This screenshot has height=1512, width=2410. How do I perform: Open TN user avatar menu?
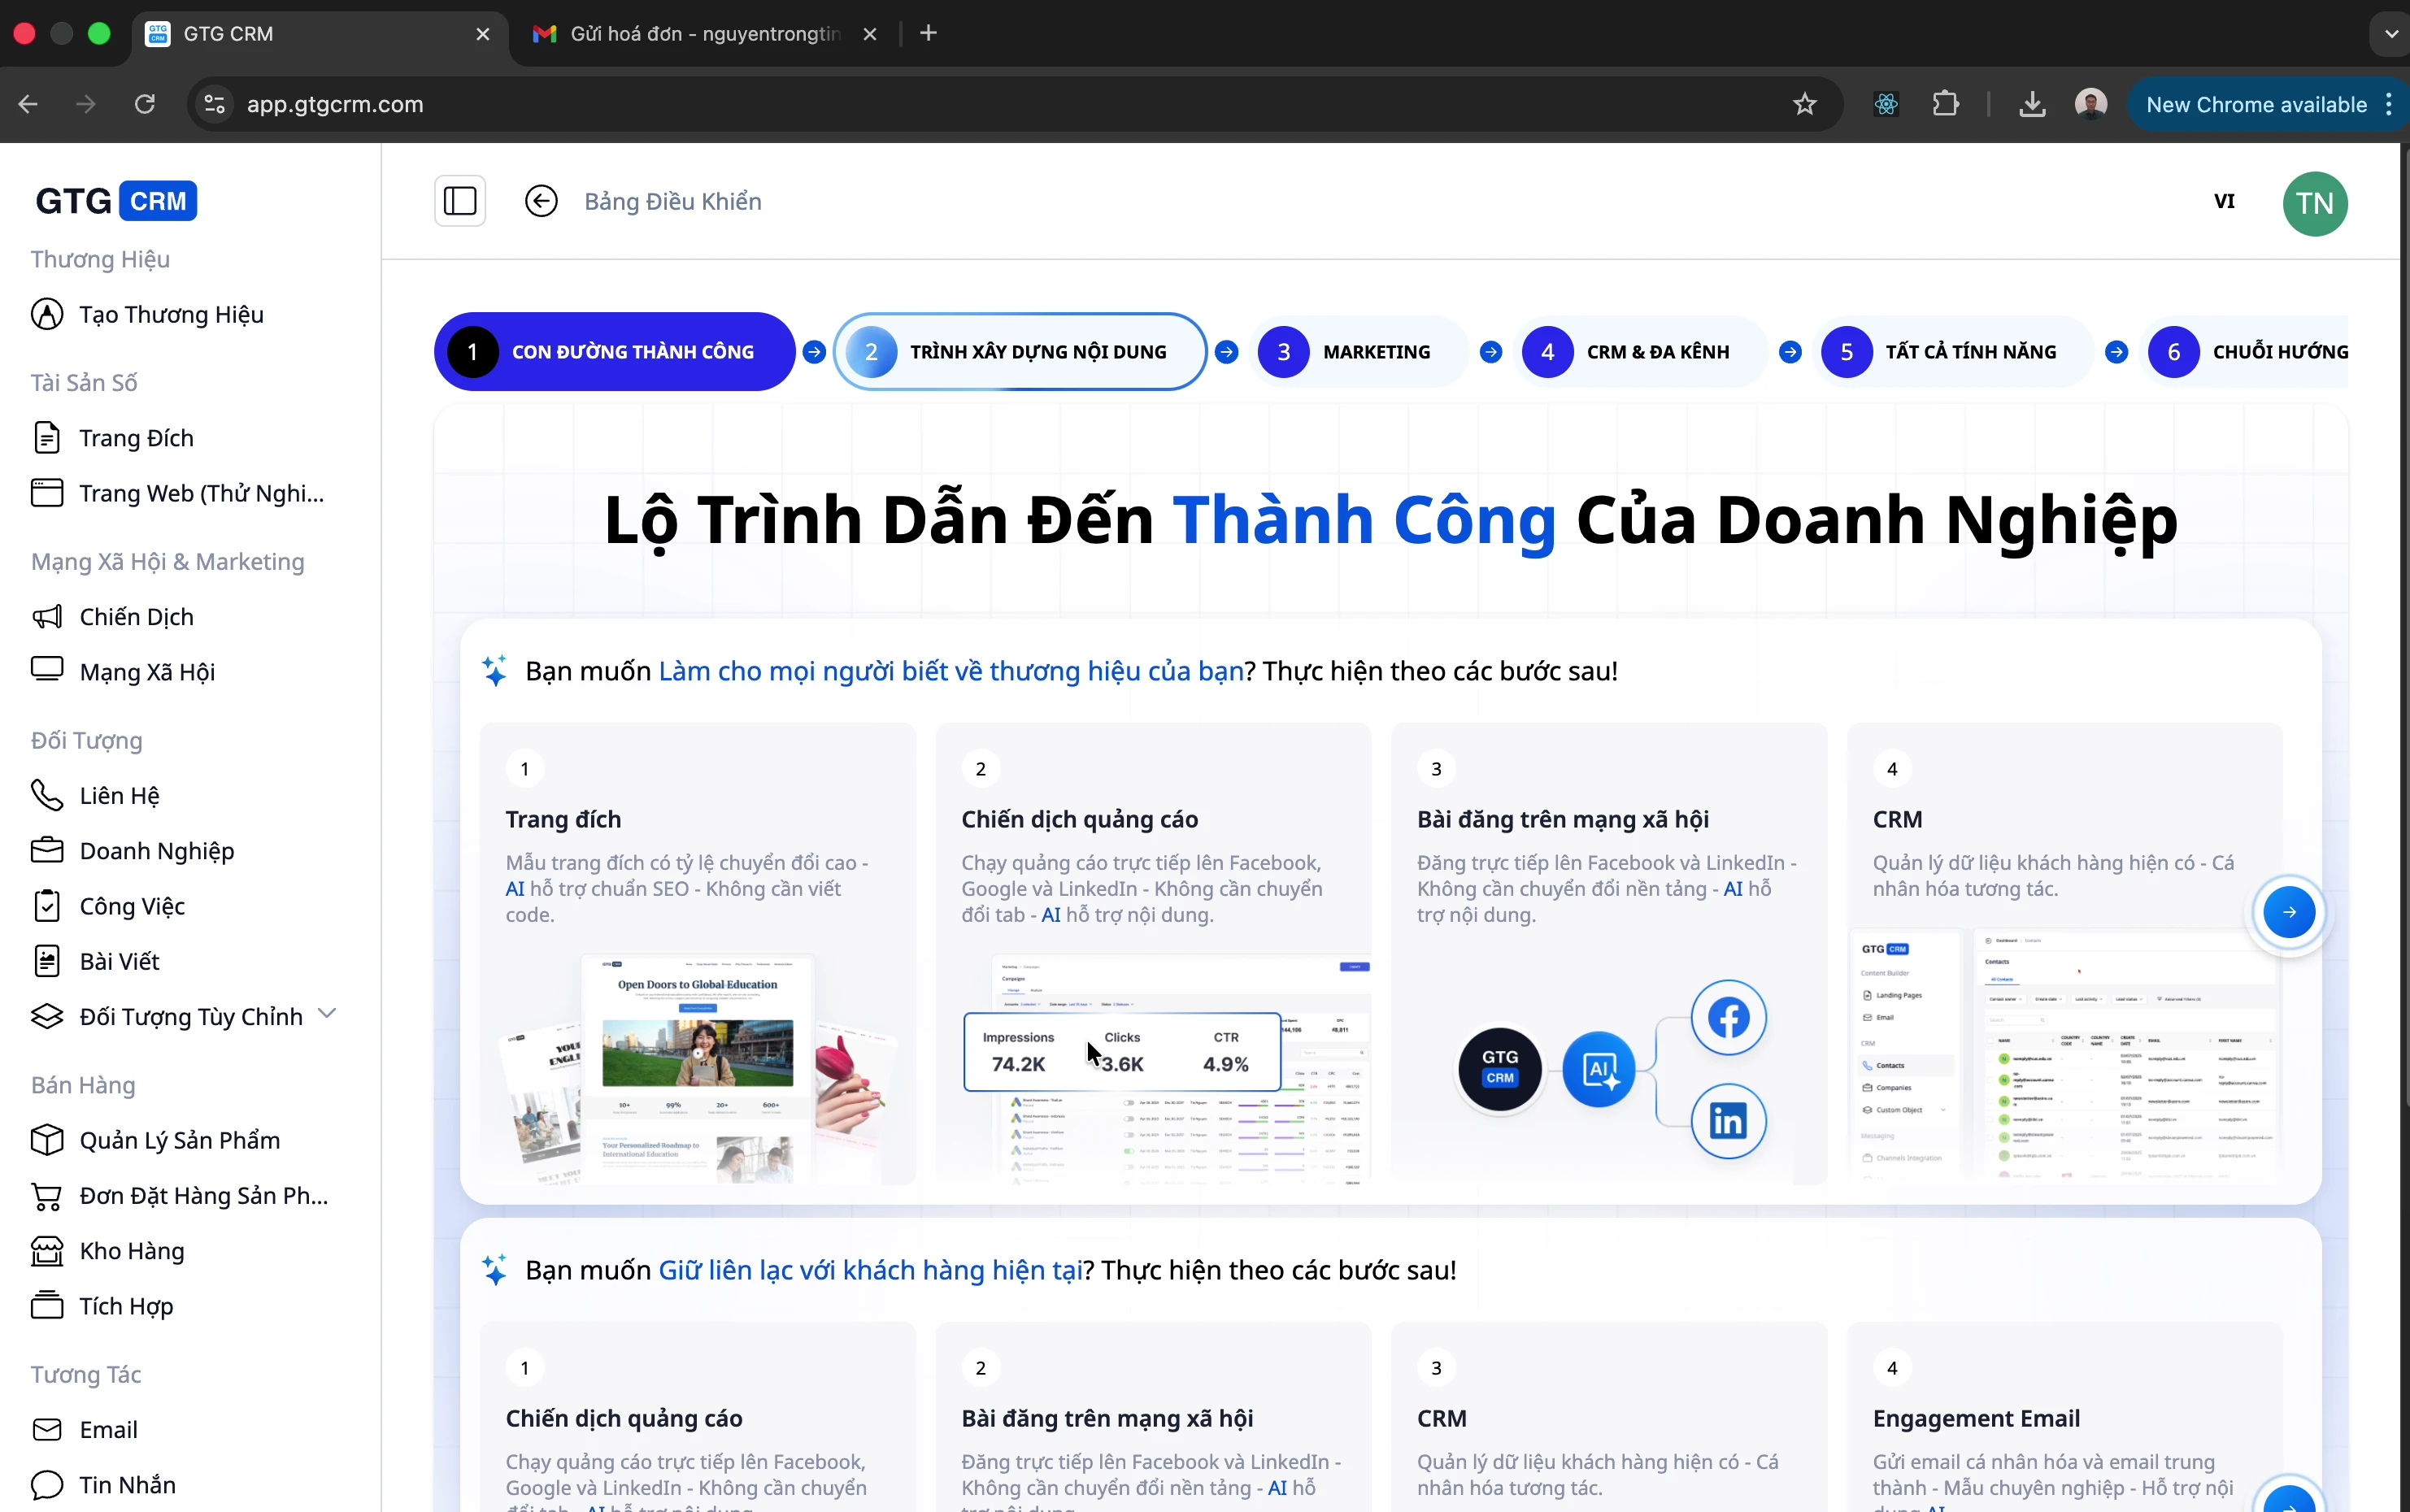click(2314, 203)
